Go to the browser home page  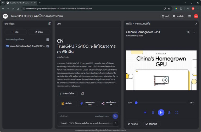18,9
